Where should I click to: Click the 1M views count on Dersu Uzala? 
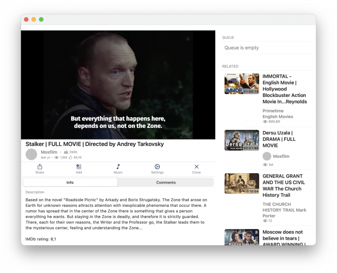[x=271, y=165]
